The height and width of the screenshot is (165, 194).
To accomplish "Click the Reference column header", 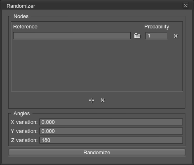I will point(25,27).
